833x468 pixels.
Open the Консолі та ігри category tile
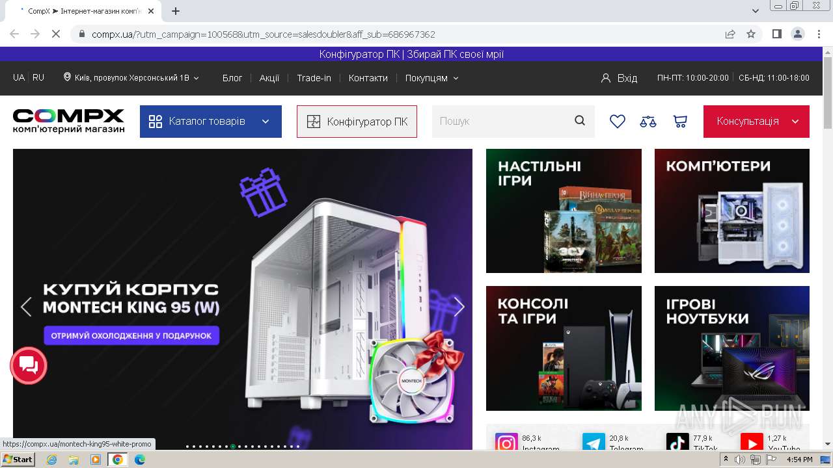(x=564, y=348)
